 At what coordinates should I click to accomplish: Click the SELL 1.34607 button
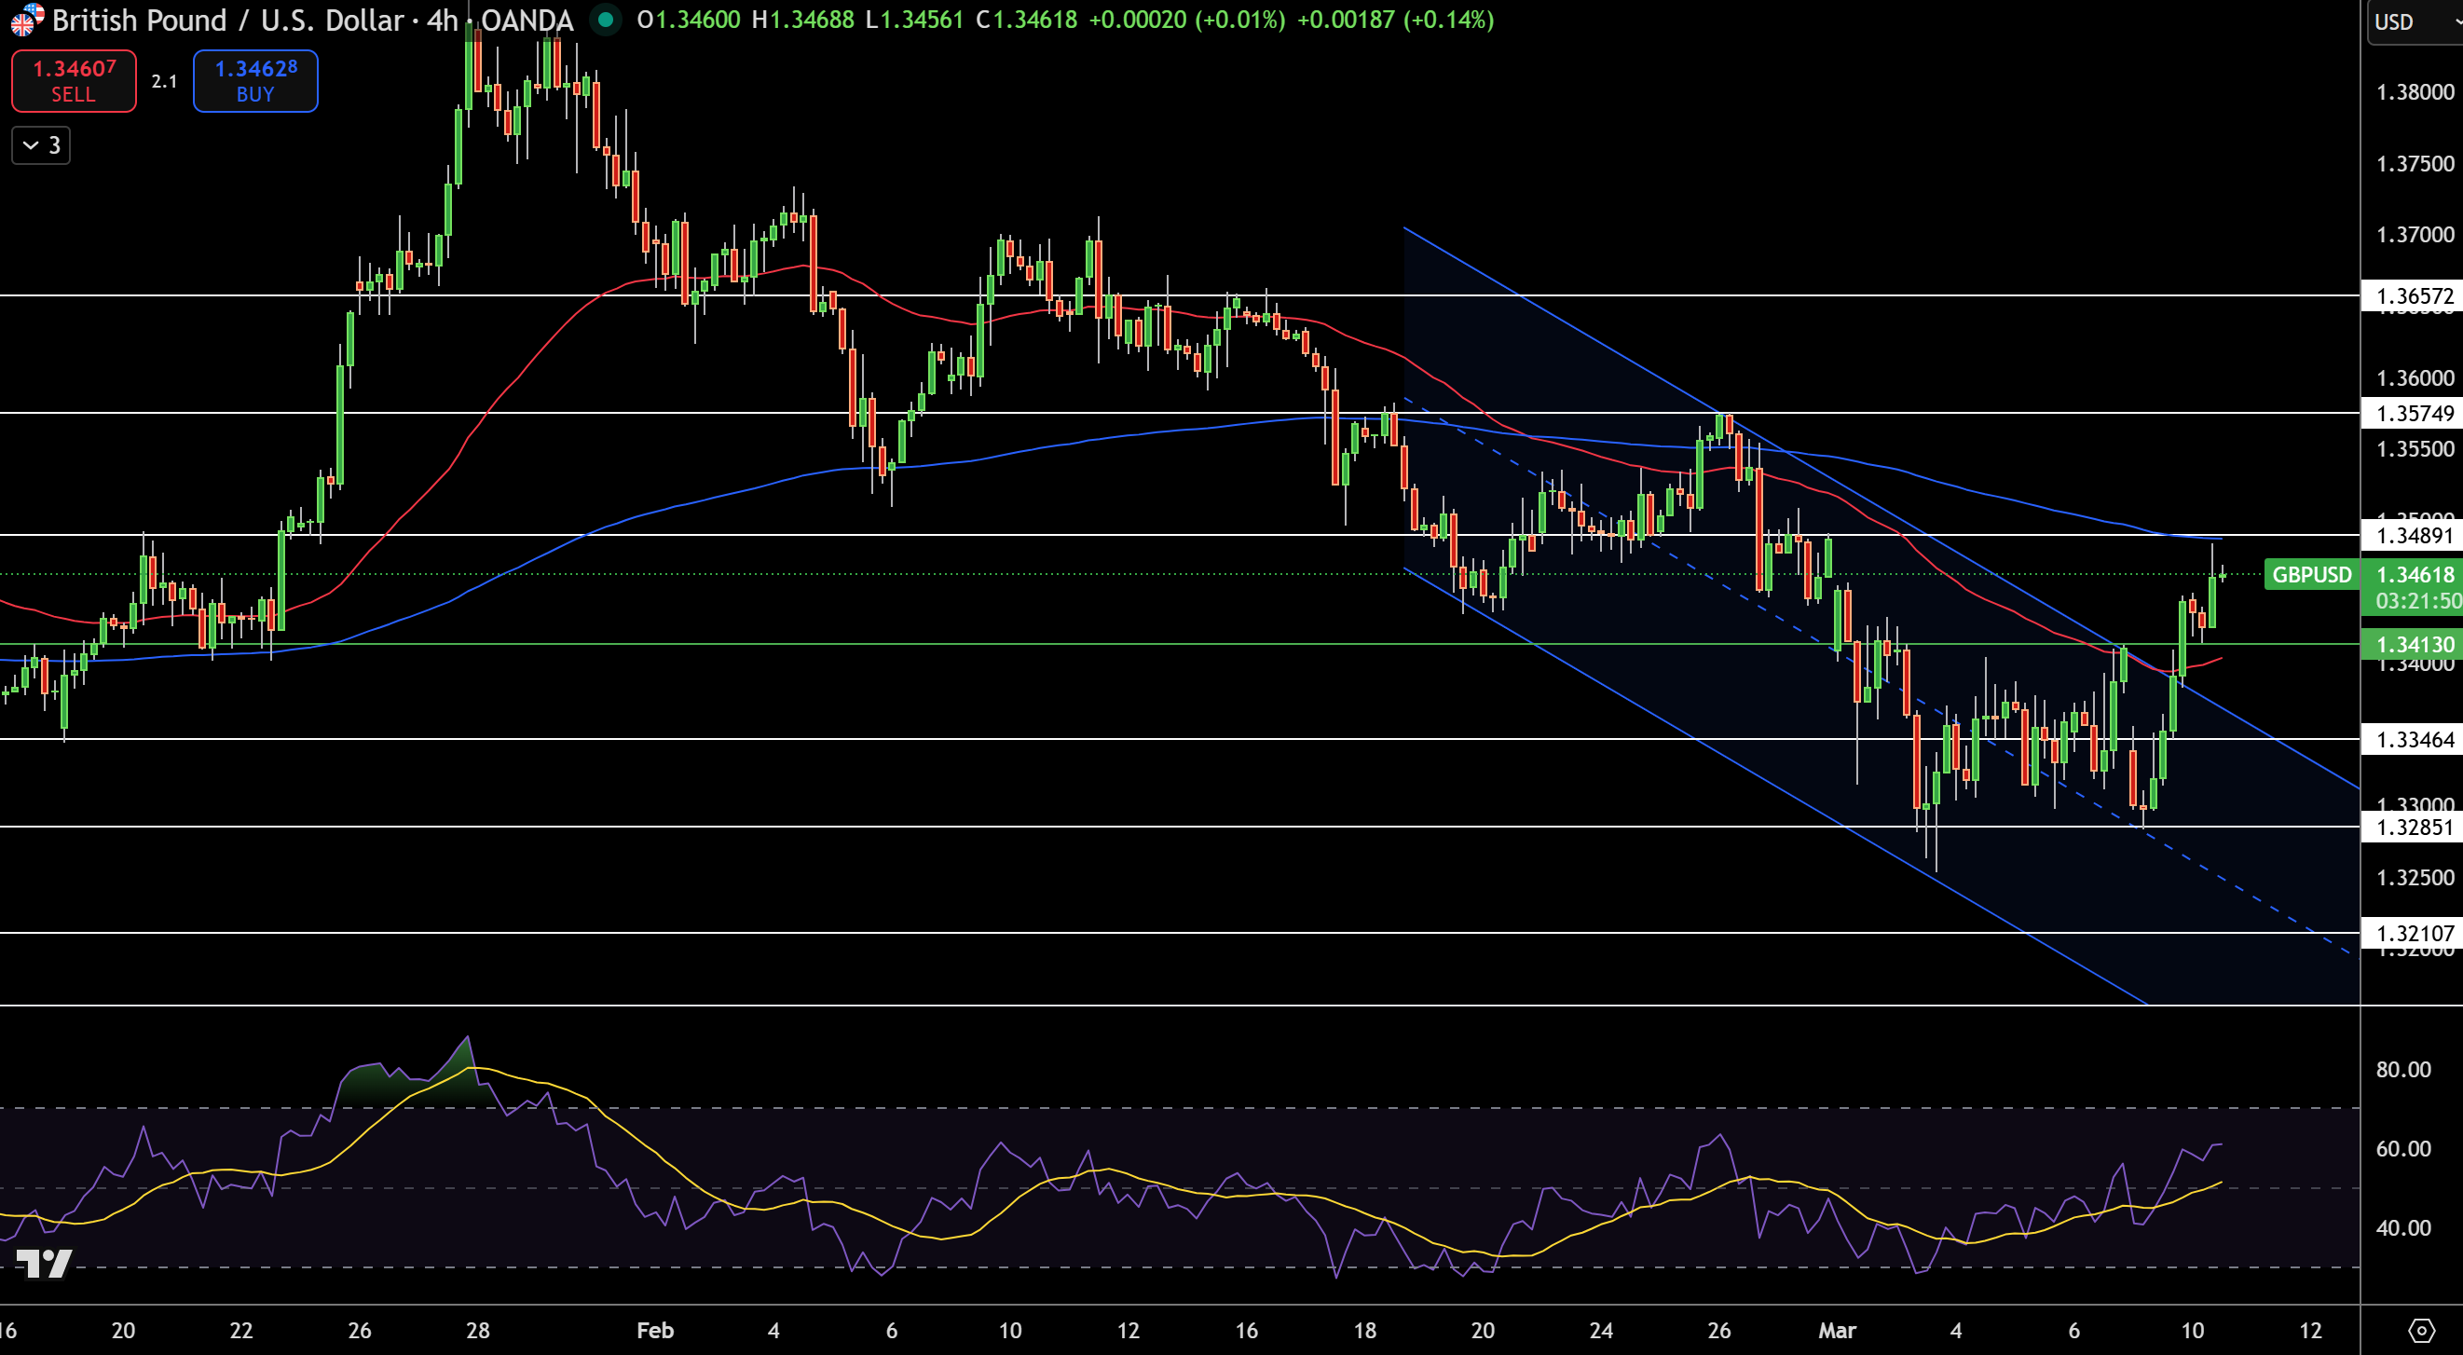[74, 81]
